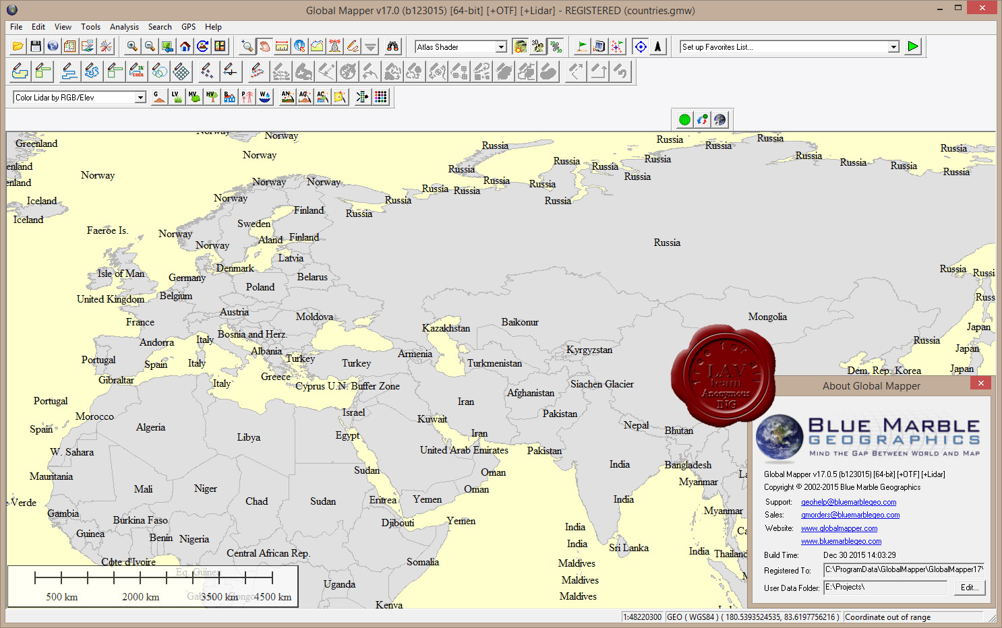1002x628 pixels.
Task: Toggle Lidar low vegetation LV filter
Action: coord(177,97)
